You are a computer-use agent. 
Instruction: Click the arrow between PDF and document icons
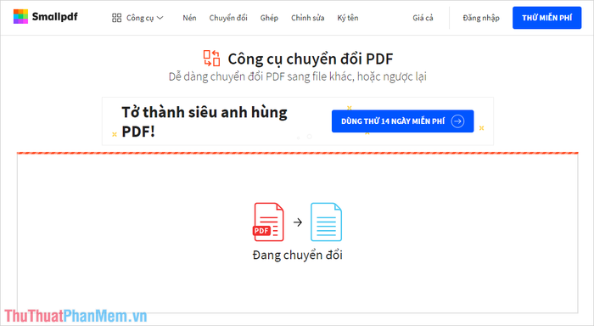point(298,222)
